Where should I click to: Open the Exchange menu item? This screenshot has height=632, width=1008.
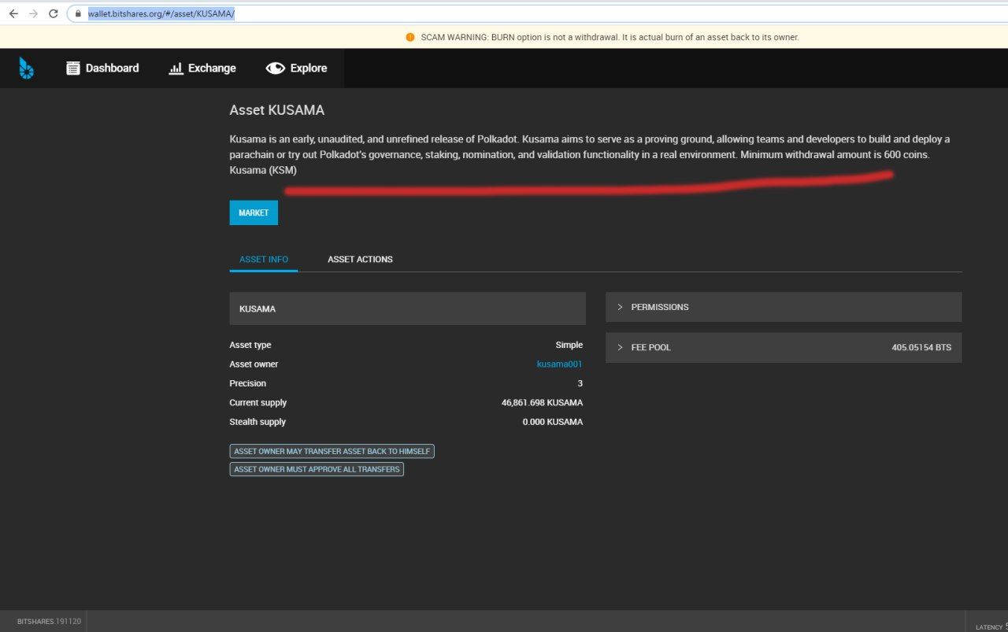click(x=202, y=68)
